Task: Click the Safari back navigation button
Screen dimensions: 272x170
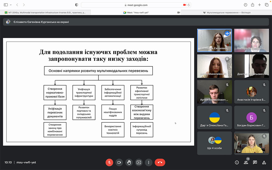Action: [17, 5]
